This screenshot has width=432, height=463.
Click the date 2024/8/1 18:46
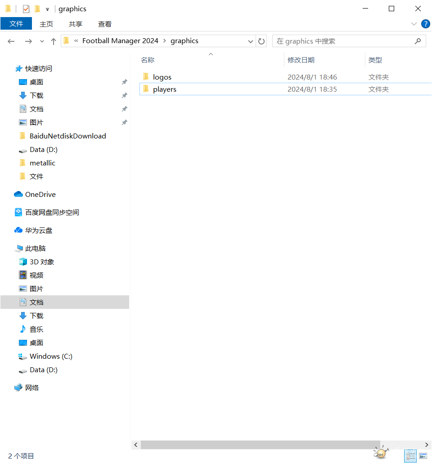pos(312,77)
